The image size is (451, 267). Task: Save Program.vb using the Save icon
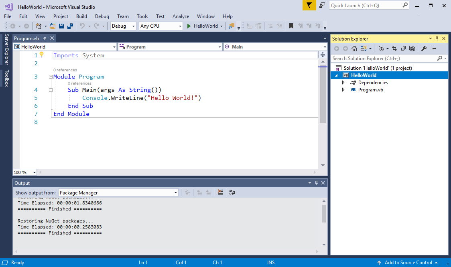point(61,26)
